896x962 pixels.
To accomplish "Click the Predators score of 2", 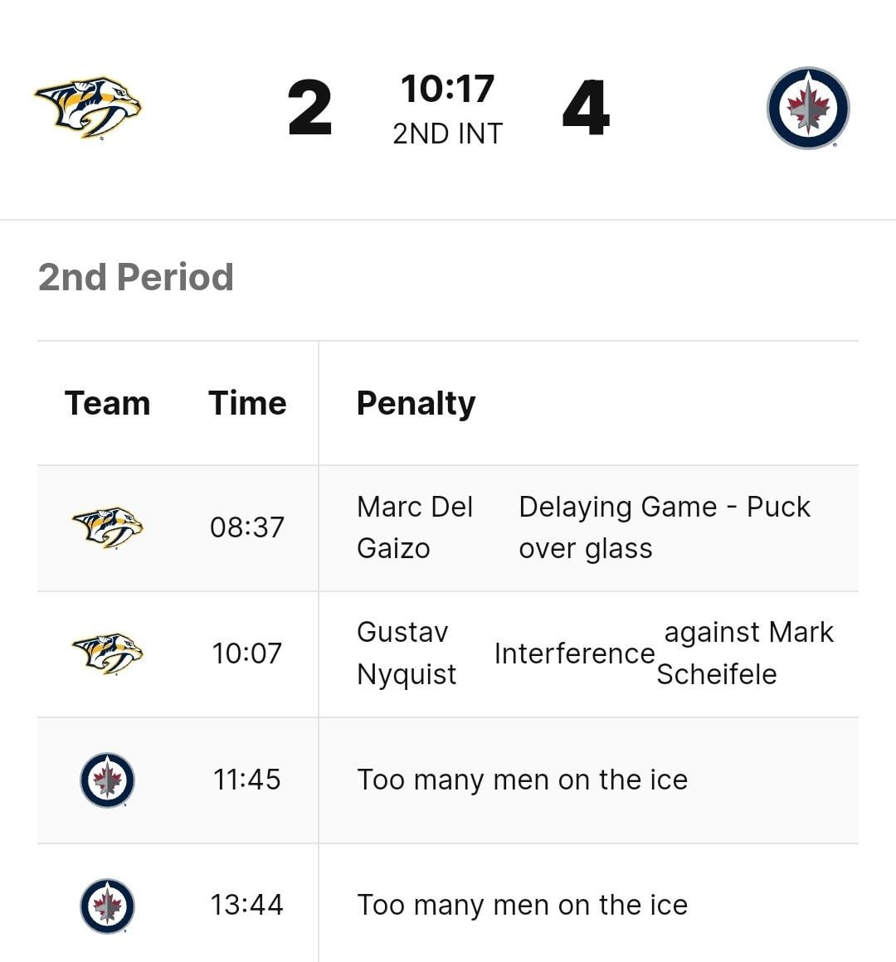I will (309, 108).
